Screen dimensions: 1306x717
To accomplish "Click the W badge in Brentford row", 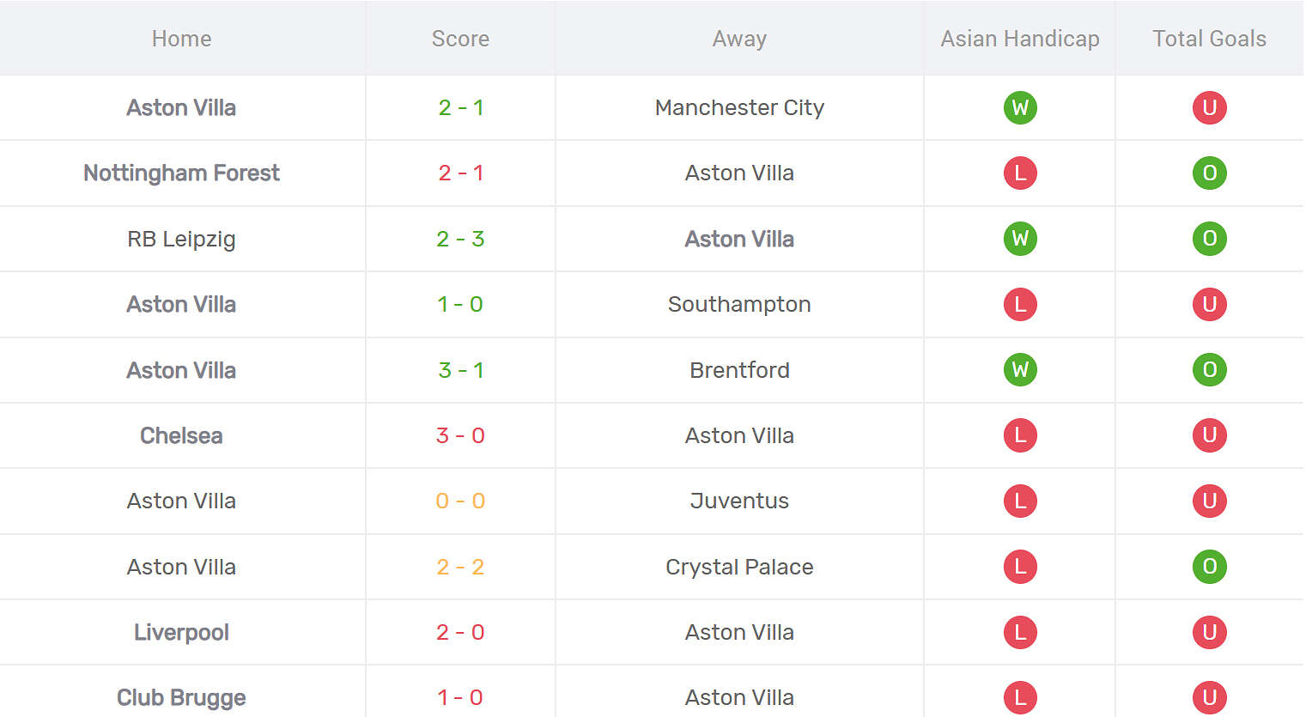I will coord(1020,370).
